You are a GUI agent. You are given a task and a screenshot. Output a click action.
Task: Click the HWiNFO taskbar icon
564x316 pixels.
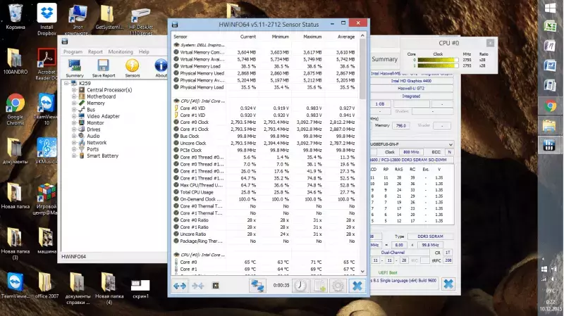pyautogui.click(x=550, y=145)
